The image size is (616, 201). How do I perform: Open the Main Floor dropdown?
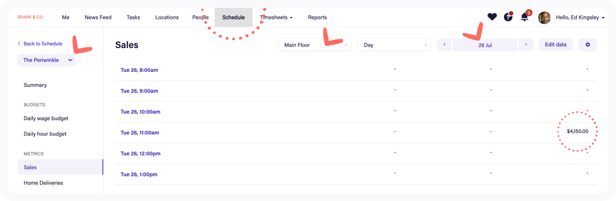coord(315,45)
